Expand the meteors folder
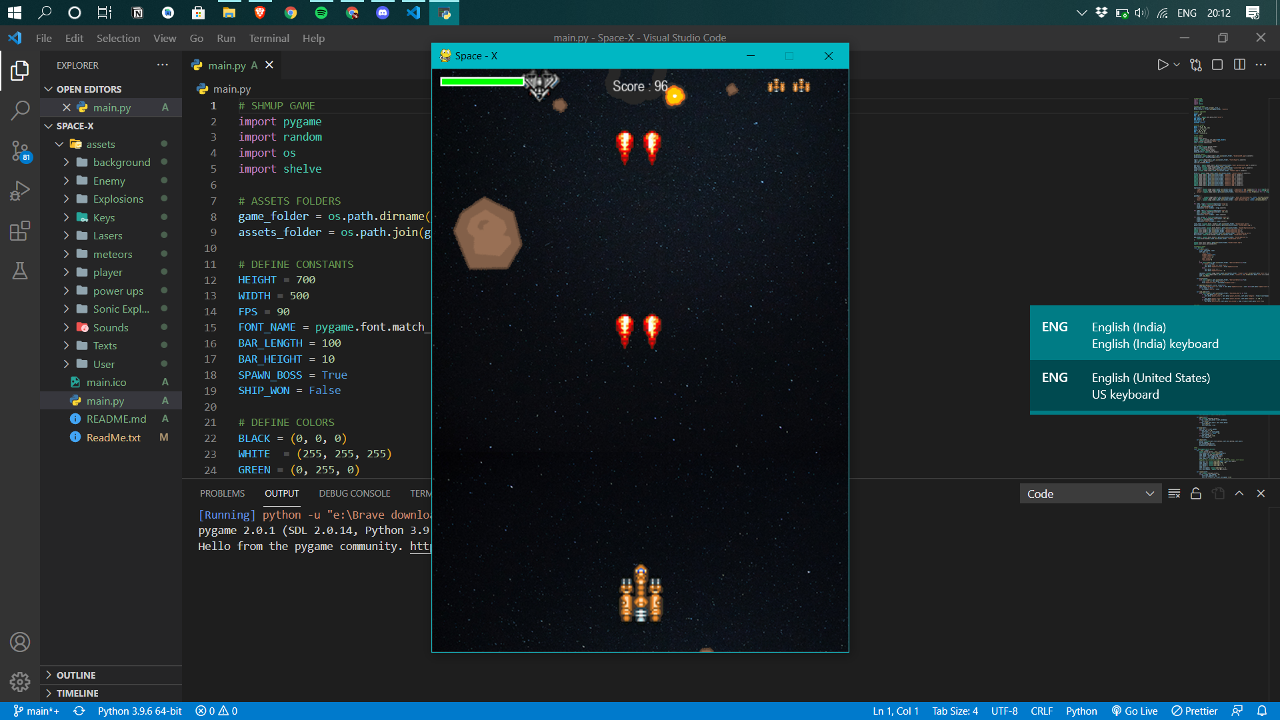1280x720 pixels. click(113, 254)
